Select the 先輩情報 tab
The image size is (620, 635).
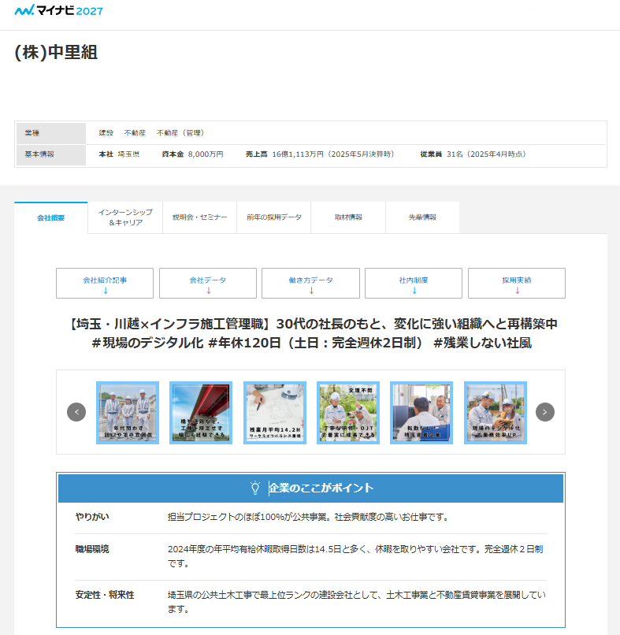(x=422, y=217)
